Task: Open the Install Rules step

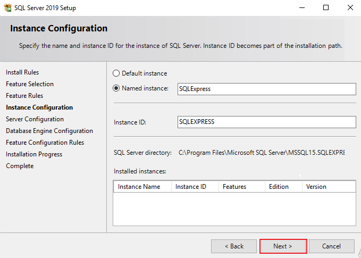Action: (22, 72)
